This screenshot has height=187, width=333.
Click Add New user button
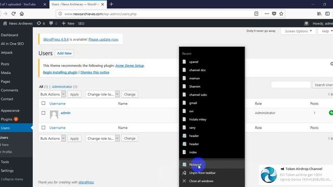click(65, 53)
